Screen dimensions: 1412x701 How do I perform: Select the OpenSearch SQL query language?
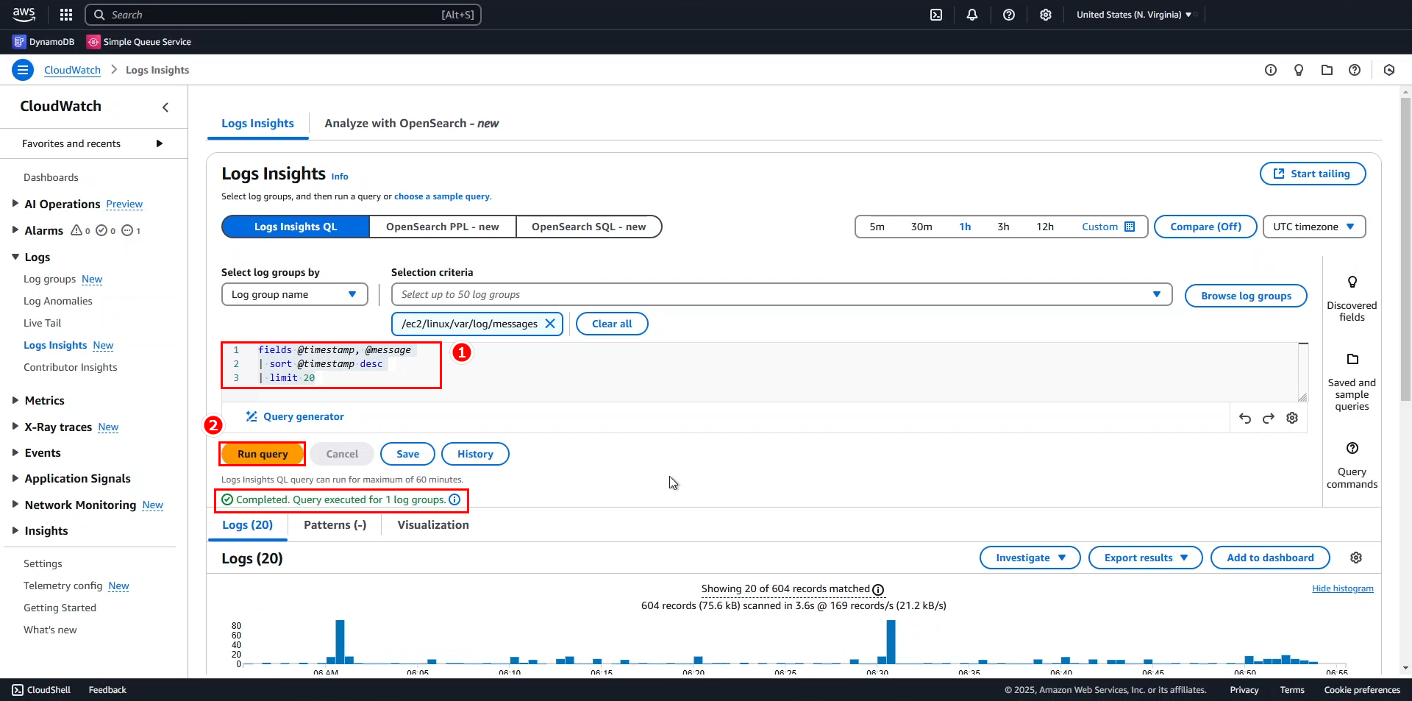click(588, 227)
